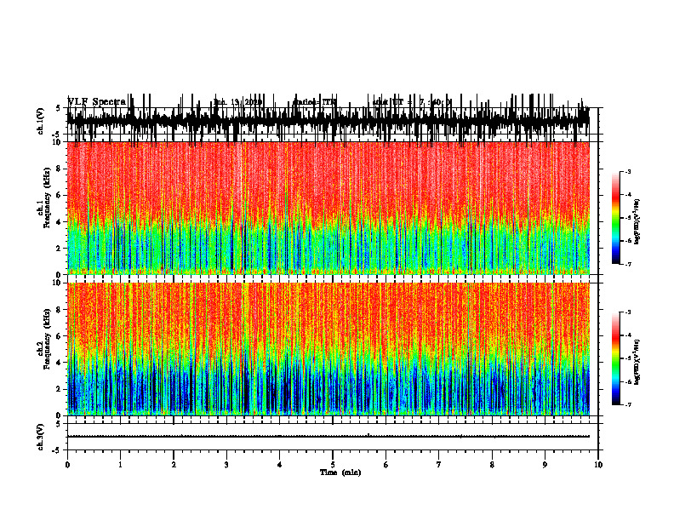Click the ch.1(V) waveform axis label
Screen dimensions: 674x521
[41, 121]
